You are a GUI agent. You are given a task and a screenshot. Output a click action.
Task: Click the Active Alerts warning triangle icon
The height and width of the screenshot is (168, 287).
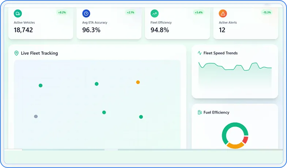click(x=223, y=14)
